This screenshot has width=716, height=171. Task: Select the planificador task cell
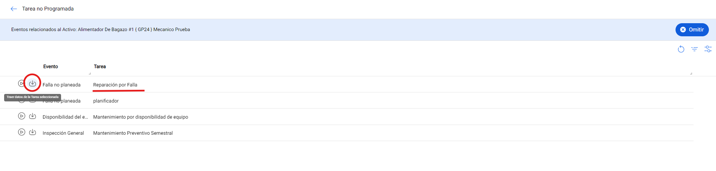coord(106,101)
